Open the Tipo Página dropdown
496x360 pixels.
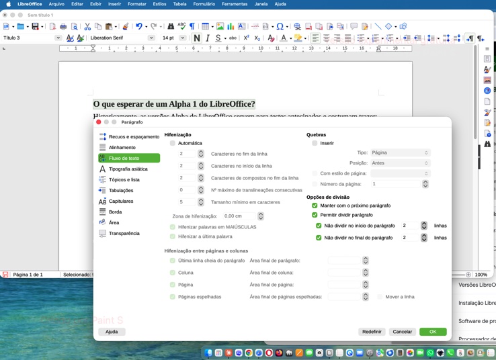(400, 152)
